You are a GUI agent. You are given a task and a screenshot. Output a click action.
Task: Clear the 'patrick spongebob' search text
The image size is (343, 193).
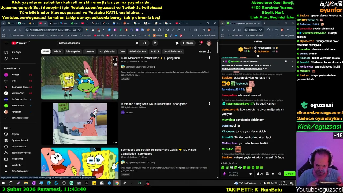click(x=137, y=43)
